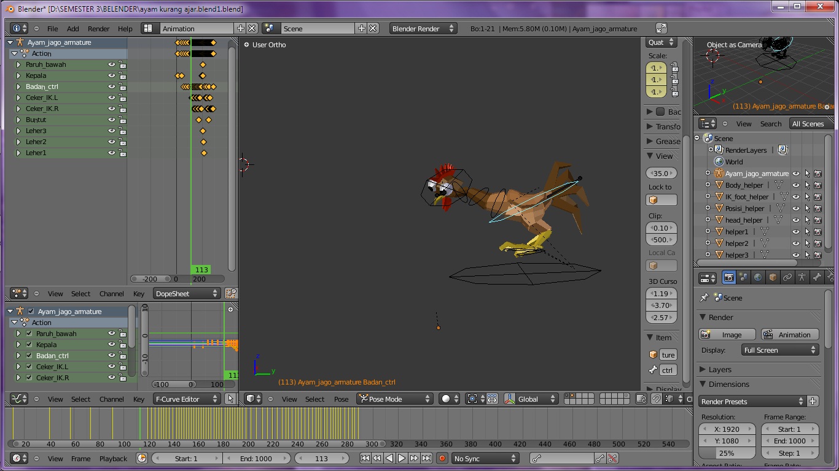This screenshot has width=839, height=471.
Task: Open the Pose menu in 3D viewport header
Action: 341,399
